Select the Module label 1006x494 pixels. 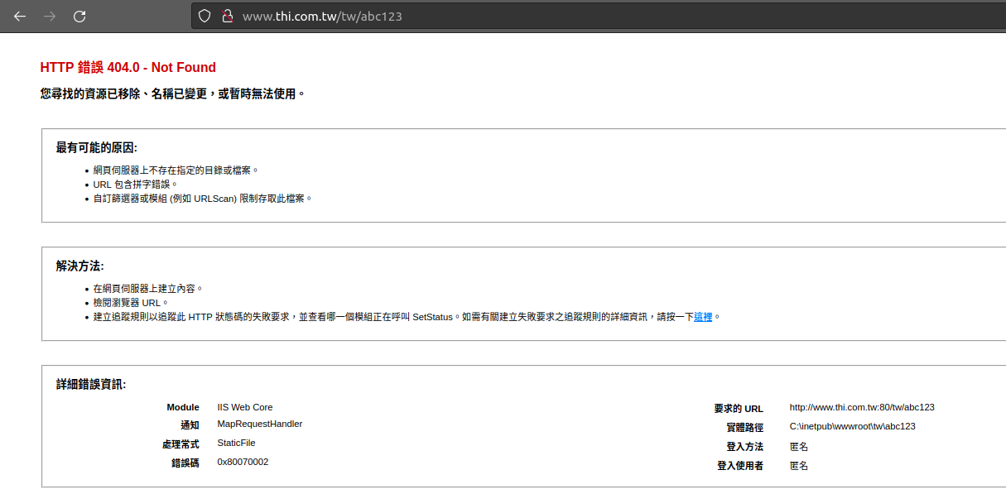pyautogui.click(x=183, y=407)
